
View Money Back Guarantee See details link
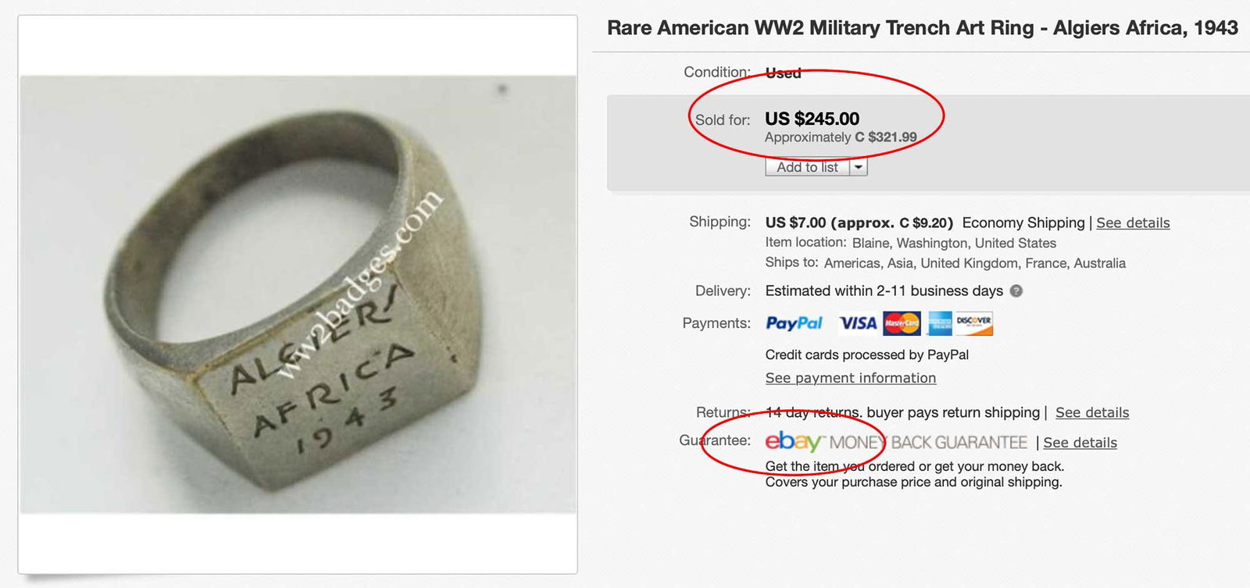pos(1080,442)
